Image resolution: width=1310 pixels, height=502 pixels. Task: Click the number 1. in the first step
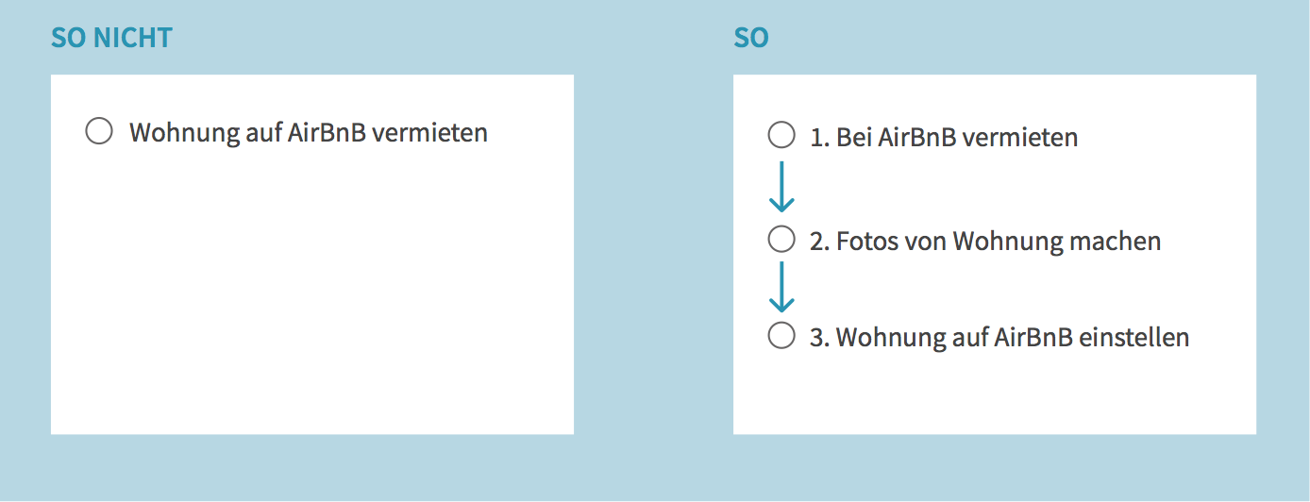click(x=819, y=138)
